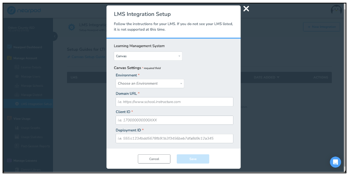Viewport: 349px width, 175px height.
Task: Collapse the sidebar with the arrow toggle
Action: [x=55, y=37]
